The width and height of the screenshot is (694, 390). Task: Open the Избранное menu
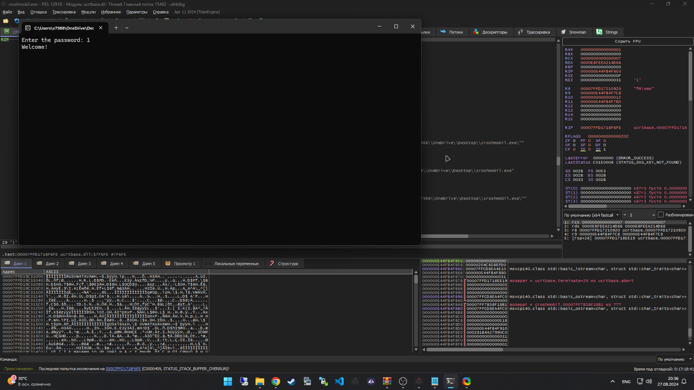(111, 12)
